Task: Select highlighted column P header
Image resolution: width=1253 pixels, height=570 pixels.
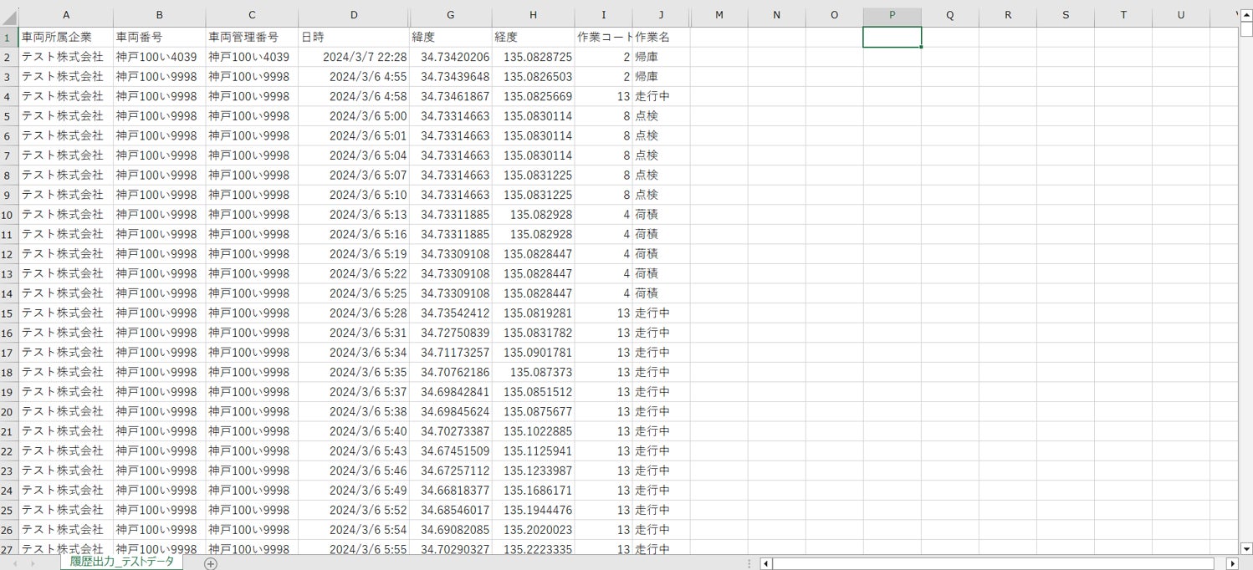Action: (892, 17)
